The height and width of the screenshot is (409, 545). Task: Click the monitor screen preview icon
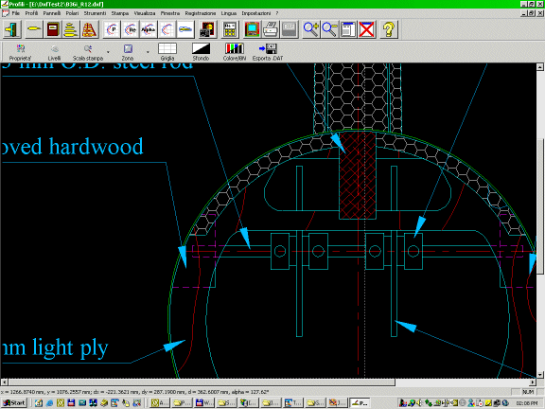coord(252,29)
